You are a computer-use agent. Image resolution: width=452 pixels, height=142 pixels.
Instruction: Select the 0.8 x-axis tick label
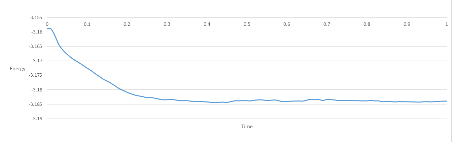click(367, 24)
